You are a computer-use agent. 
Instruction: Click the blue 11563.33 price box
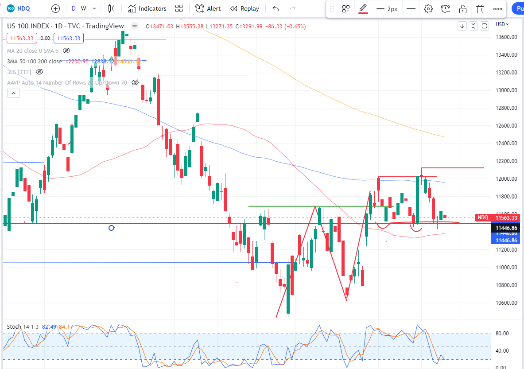click(x=69, y=39)
